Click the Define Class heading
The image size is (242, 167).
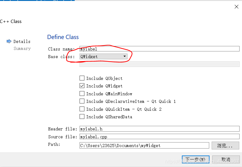[63, 37]
